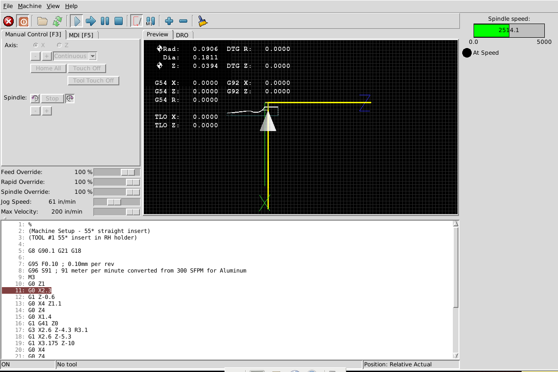Viewport: 558px width, 372px height.
Task: Click the Touch Off button
Action: click(87, 68)
